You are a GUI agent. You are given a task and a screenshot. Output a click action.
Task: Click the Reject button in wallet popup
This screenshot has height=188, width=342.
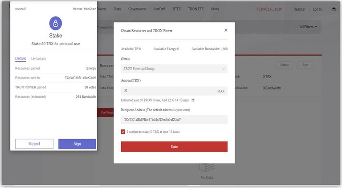pyautogui.click(x=34, y=144)
